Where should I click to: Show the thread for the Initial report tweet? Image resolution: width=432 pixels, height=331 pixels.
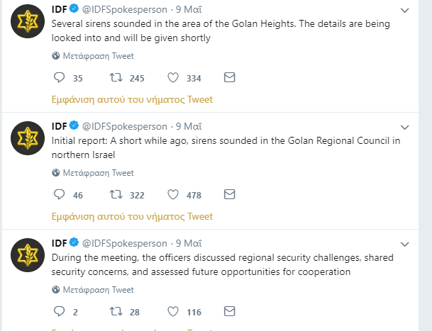[x=133, y=216]
